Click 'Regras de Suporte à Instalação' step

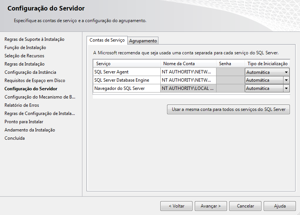[x=34, y=39]
